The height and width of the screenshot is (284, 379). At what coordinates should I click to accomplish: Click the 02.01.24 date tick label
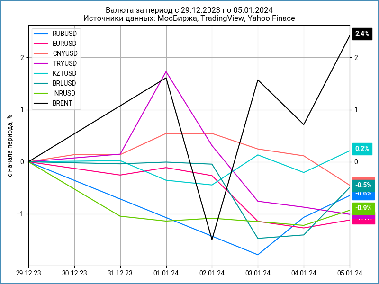tap(212, 274)
